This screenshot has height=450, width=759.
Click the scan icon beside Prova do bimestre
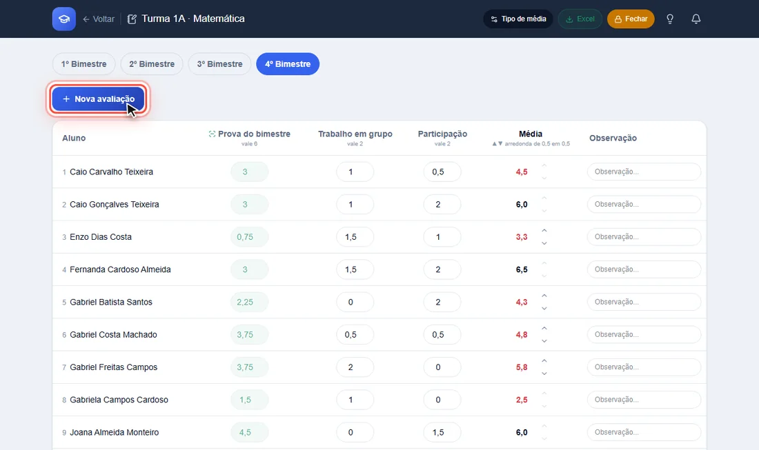click(212, 134)
